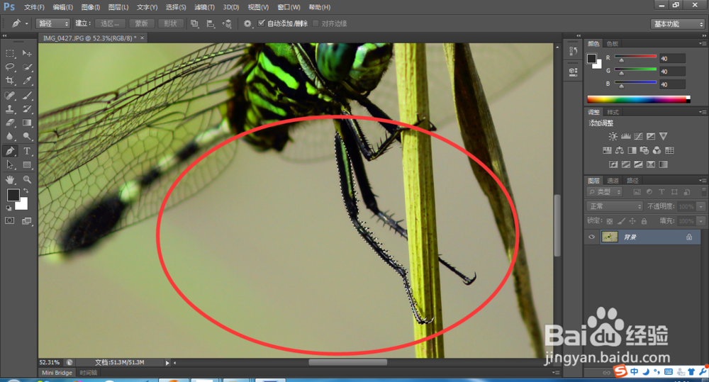The image size is (709, 382).
Task: Open the 滤镜(T) menu
Action: point(204,7)
